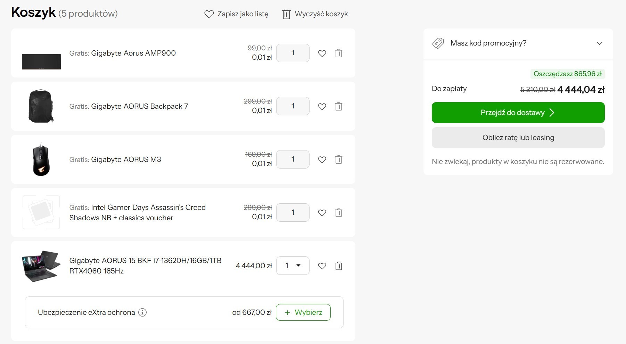
Task: Open Gigabyte AORUS 15 BKF product title
Action: (145, 266)
